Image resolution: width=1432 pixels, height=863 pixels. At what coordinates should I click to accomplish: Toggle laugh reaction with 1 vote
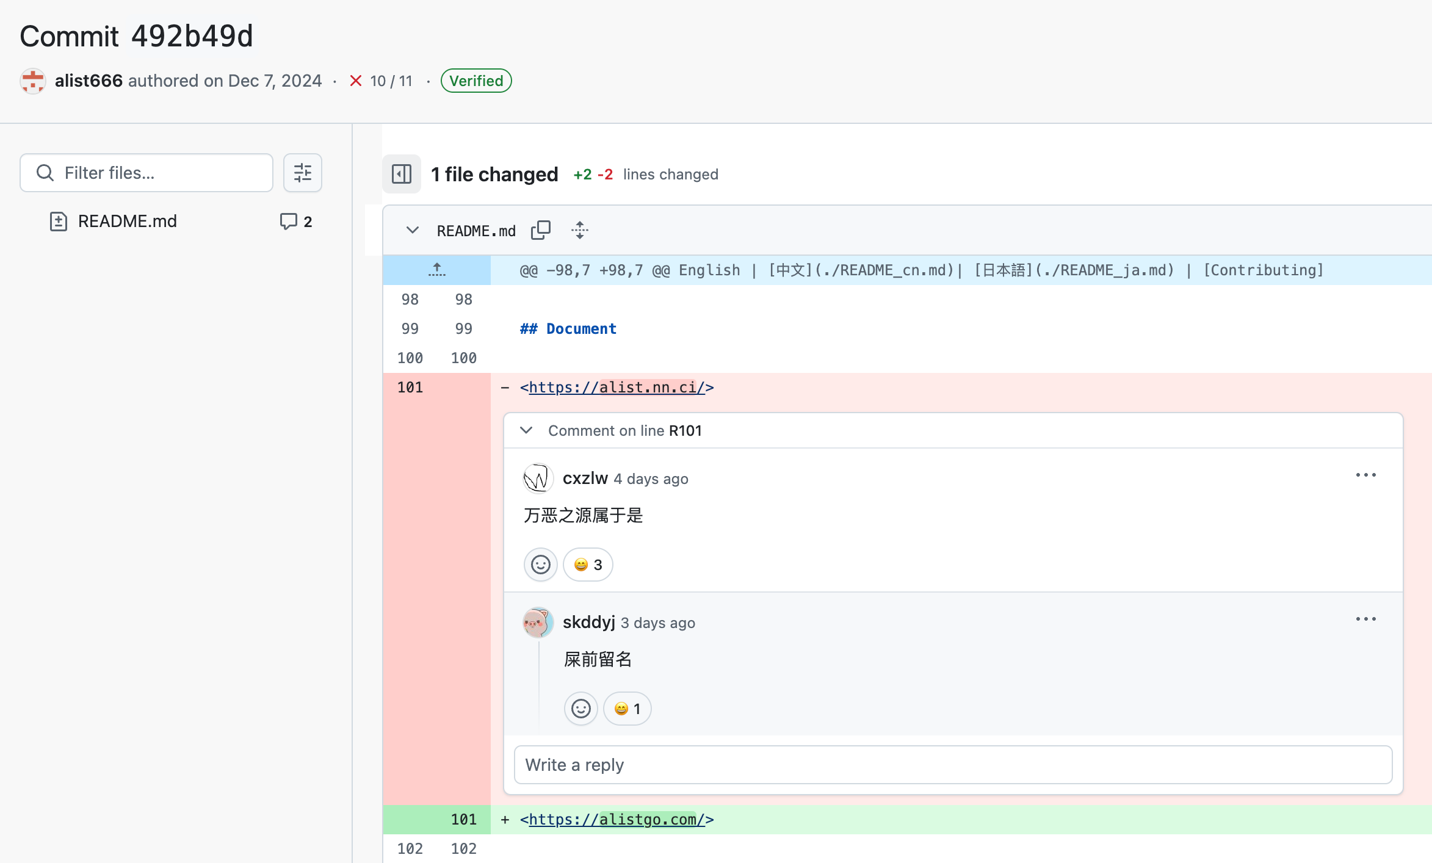click(627, 709)
